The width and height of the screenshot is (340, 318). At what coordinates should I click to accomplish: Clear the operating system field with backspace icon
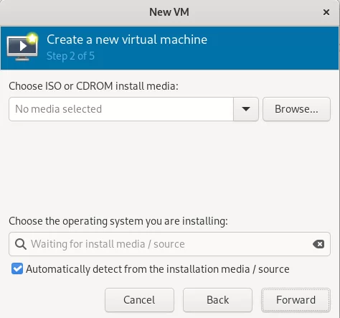coord(318,244)
